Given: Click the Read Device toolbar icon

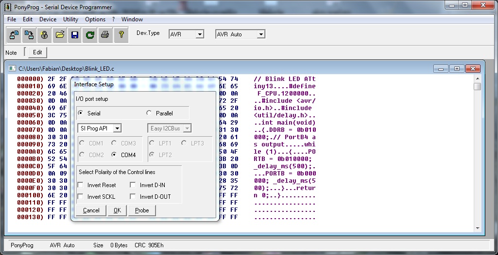Looking at the screenshot, I should coord(14,34).
